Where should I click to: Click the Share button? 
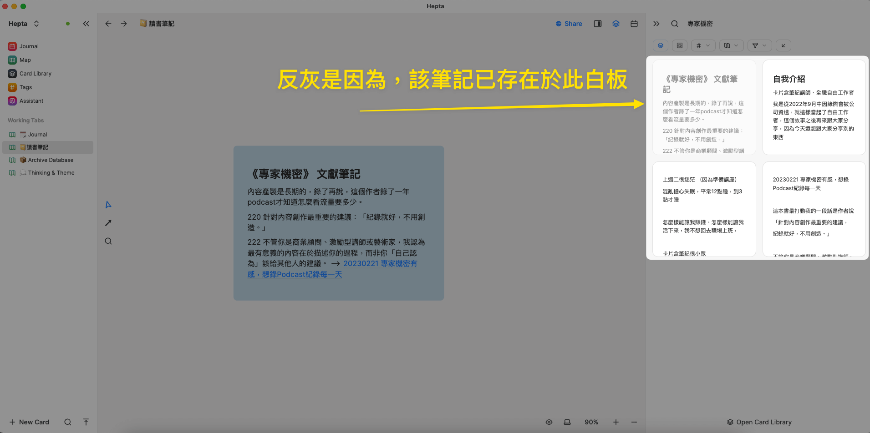pyautogui.click(x=569, y=24)
